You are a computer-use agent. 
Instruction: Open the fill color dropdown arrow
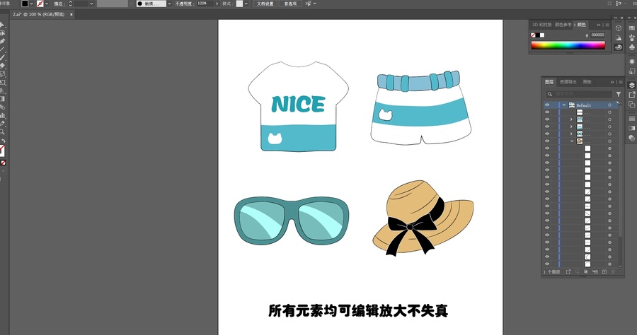32,4
